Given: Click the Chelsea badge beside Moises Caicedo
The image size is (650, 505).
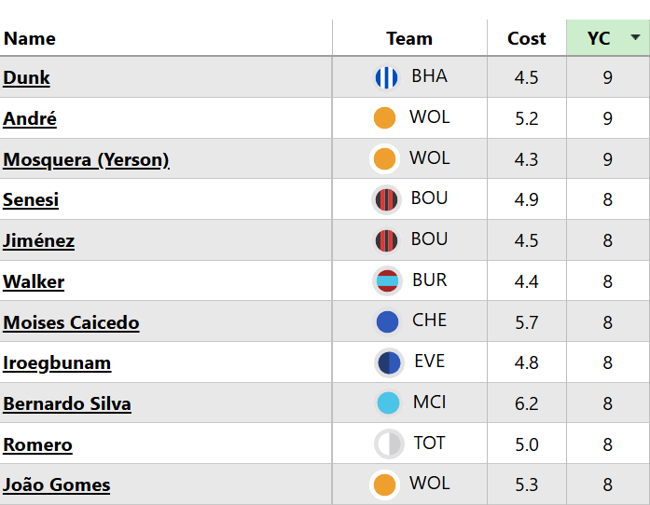Looking at the screenshot, I should tap(387, 321).
